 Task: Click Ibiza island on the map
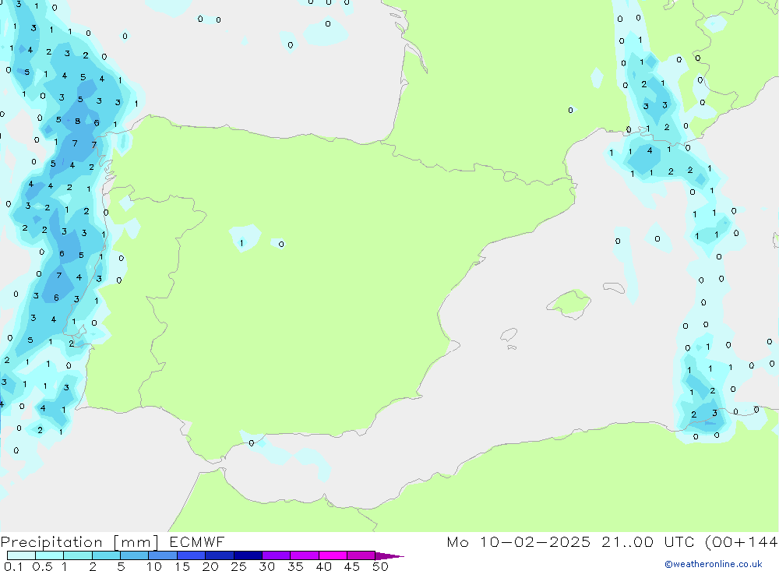tap(509, 335)
